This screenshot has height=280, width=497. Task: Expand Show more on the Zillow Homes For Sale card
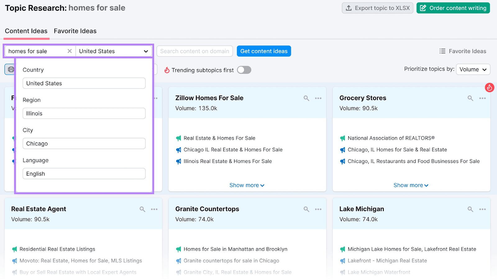[x=247, y=185]
